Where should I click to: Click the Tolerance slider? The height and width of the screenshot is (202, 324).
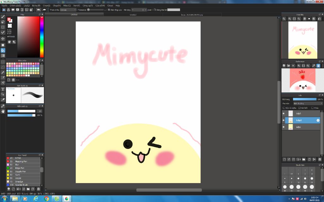[96, 10]
